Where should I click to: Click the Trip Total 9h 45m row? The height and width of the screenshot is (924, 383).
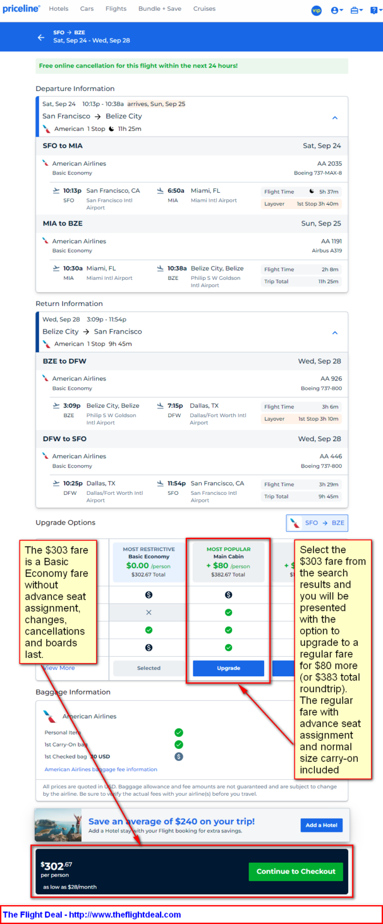click(x=301, y=497)
